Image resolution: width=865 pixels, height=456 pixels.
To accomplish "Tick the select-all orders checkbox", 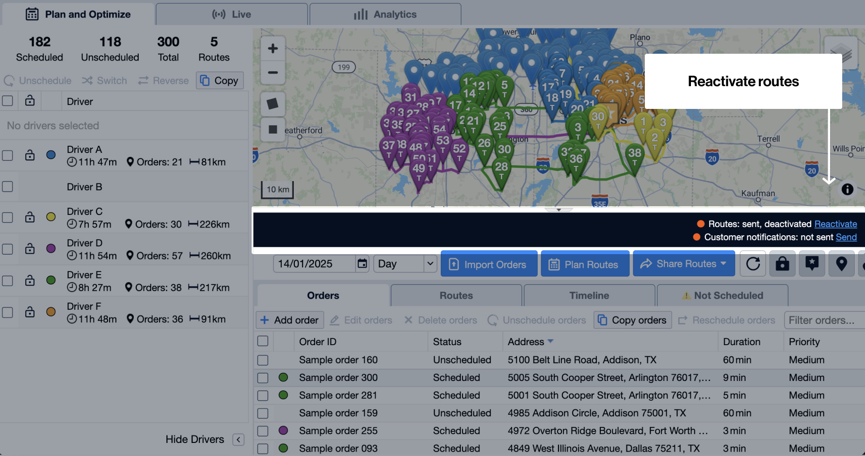I will coord(263,341).
